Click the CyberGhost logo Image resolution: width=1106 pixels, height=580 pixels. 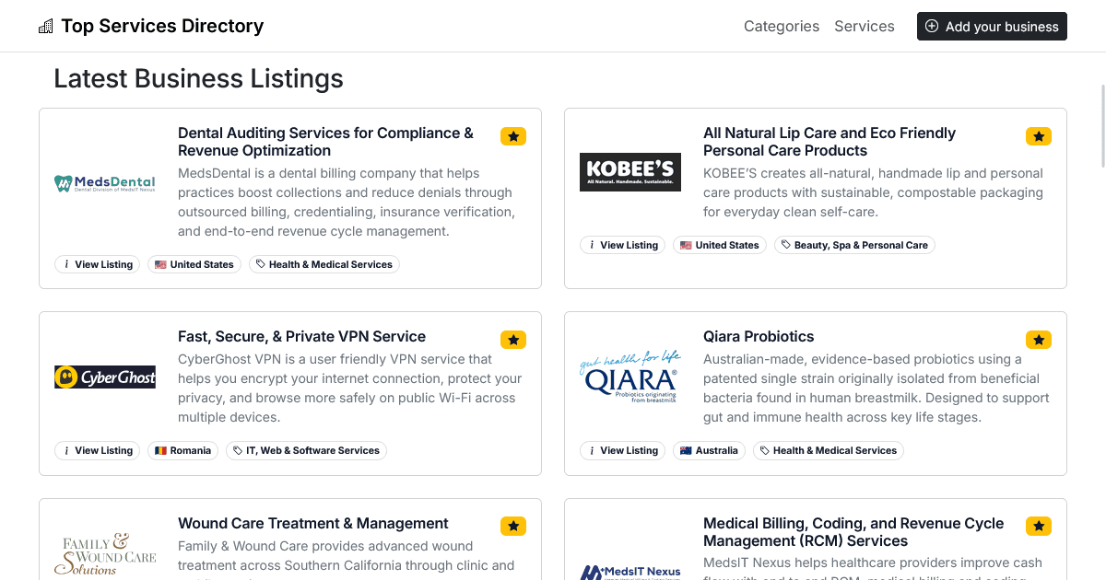(104, 377)
